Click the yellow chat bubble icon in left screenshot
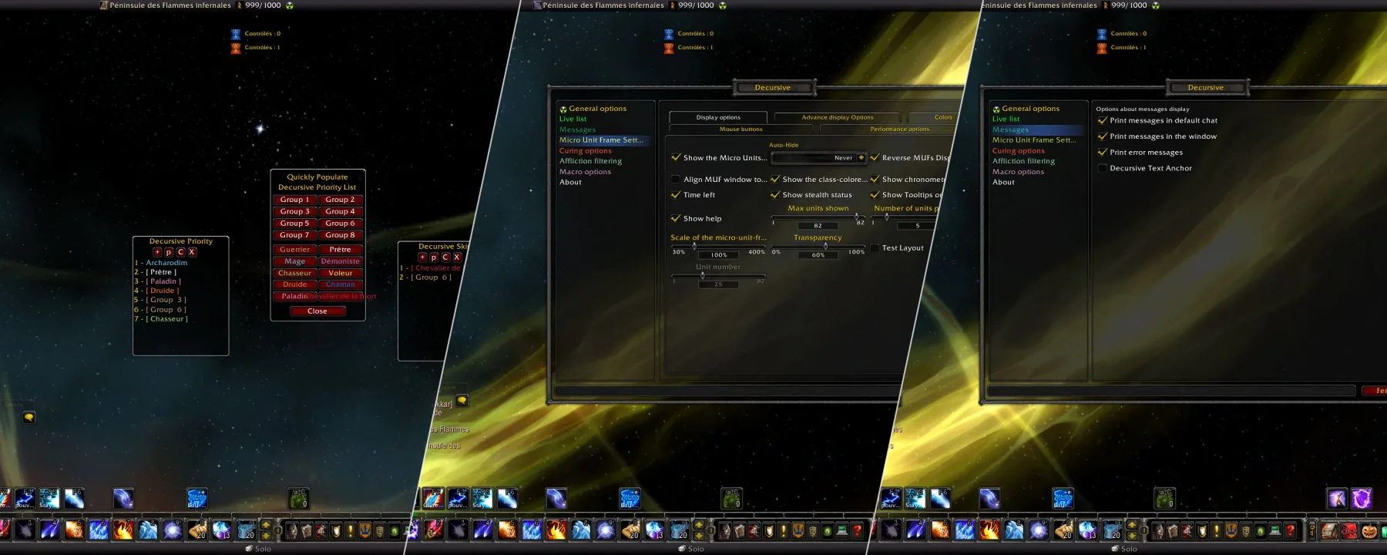 click(29, 417)
